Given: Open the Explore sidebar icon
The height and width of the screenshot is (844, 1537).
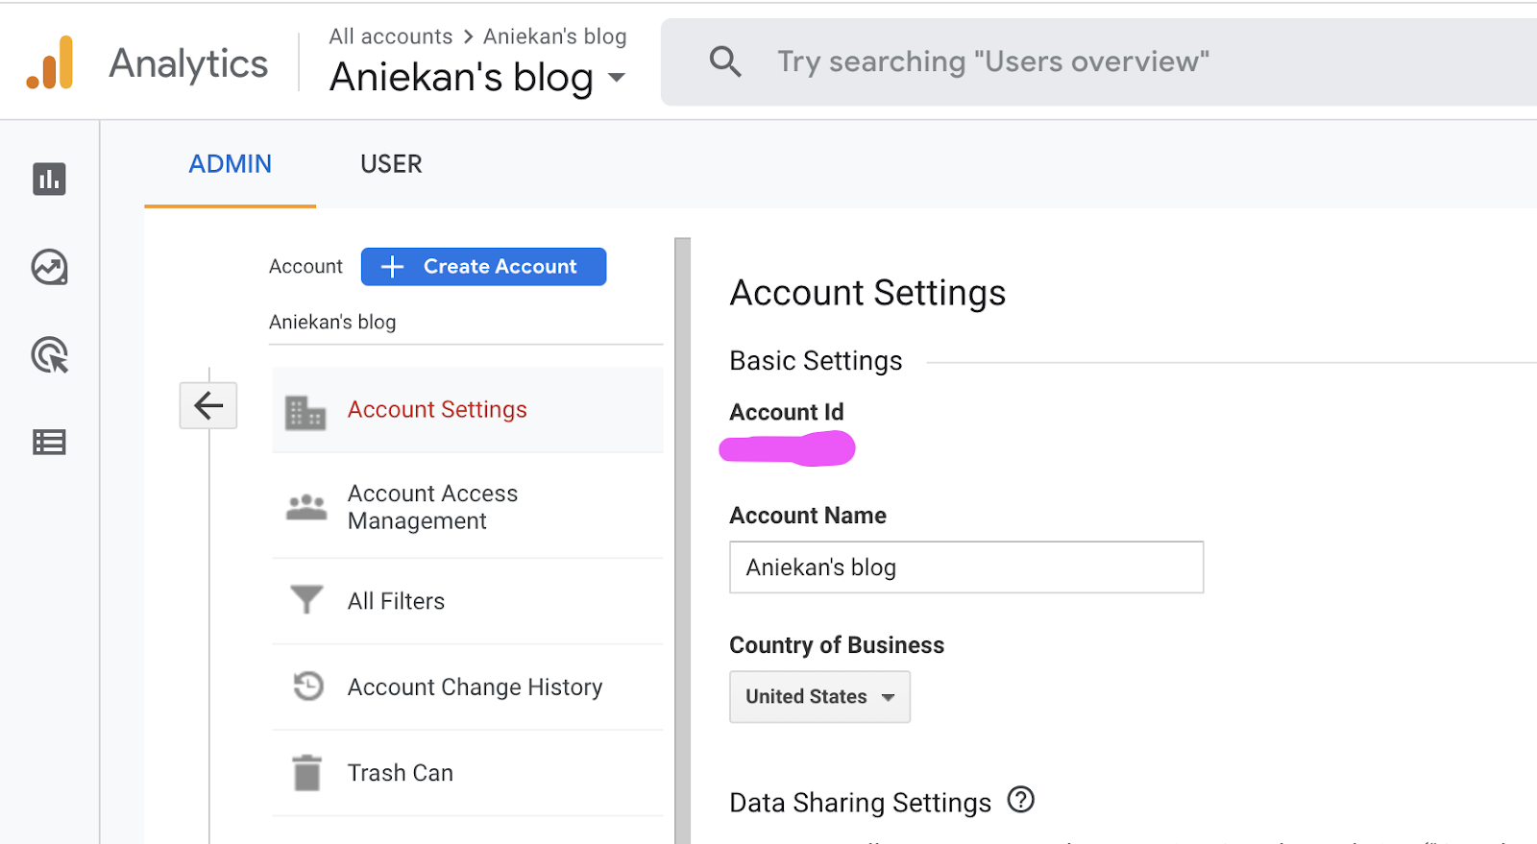Looking at the screenshot, I should click(49, 267).
